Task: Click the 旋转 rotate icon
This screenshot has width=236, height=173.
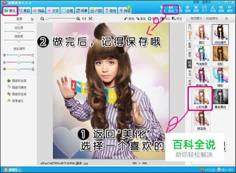Action: [187, 9]
